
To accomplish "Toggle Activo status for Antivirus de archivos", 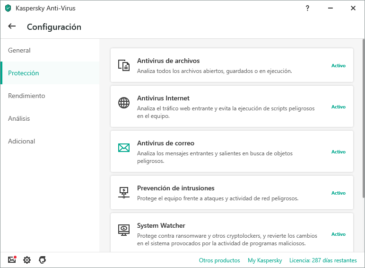I will pyautogui.click(x=338, y=66).
